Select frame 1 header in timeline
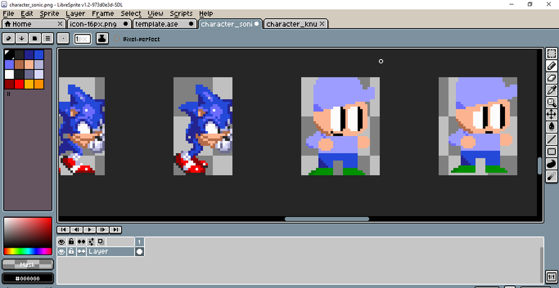This screenshot has width=559, height=288. (139, 241)
